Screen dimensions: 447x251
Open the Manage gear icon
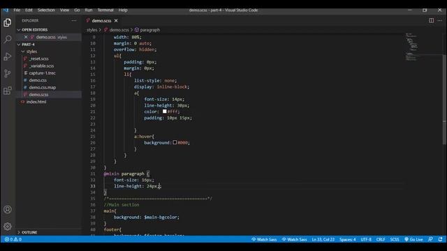[x=8, y=226]
